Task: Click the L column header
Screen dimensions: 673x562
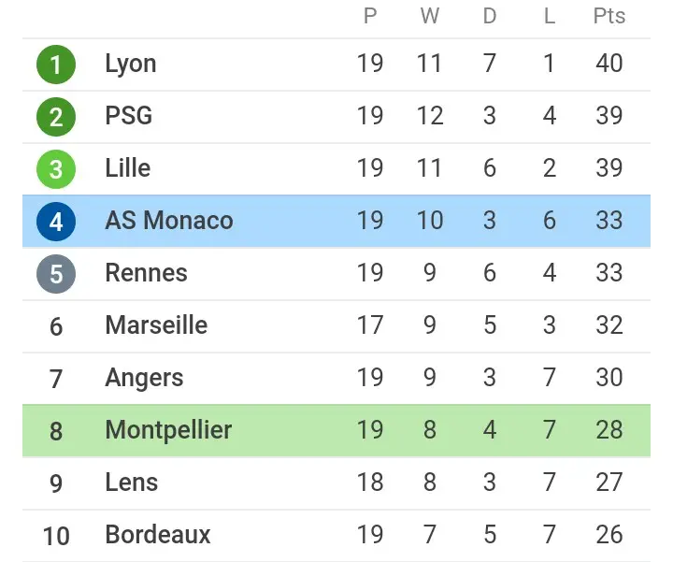Action: tap(550, 16)
